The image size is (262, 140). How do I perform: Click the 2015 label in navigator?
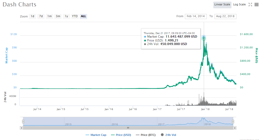pyautogui.click(x=68, y=124)
